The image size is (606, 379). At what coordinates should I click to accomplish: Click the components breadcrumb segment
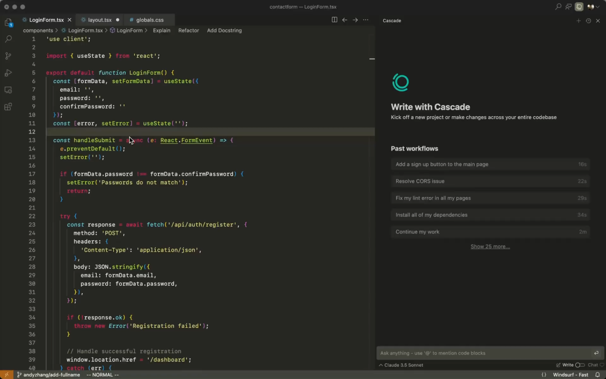(38, 30)
